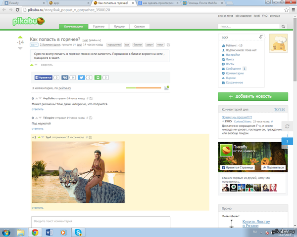
Task: Toggle the Aa font size control
Action: (x=34, y=44)
